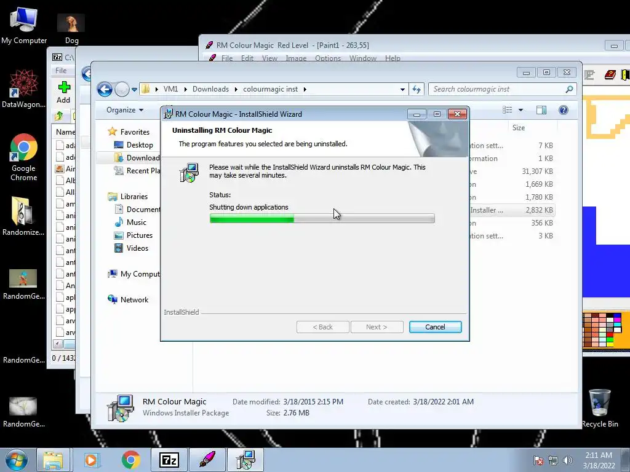Viewport: 630px width, 472px height.
Task: Switch to InstallShield installer taskbar item
Action: coord(245,460)
